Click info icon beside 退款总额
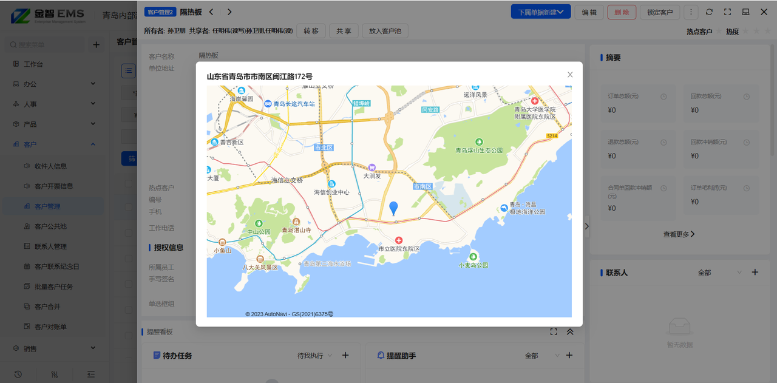777x383 pixels. [663, 143]
